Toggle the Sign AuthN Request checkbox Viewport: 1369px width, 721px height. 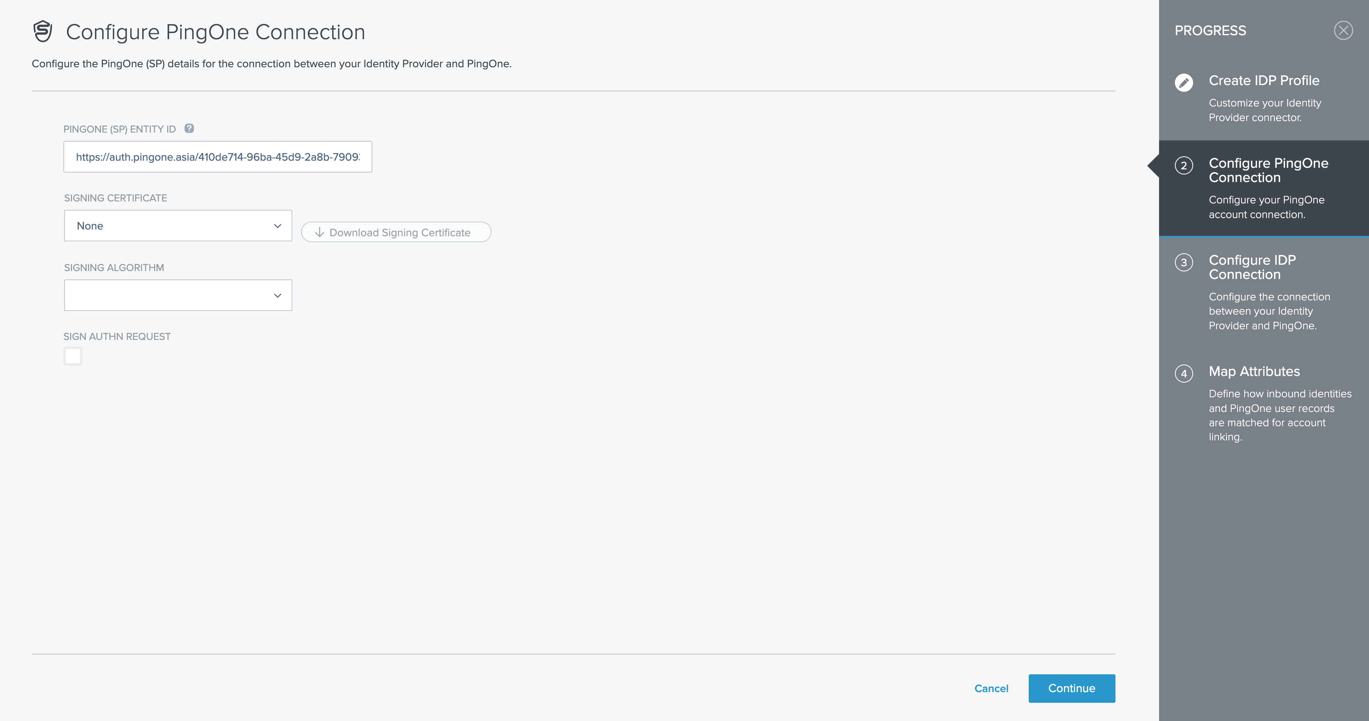[x=72, y=355]
